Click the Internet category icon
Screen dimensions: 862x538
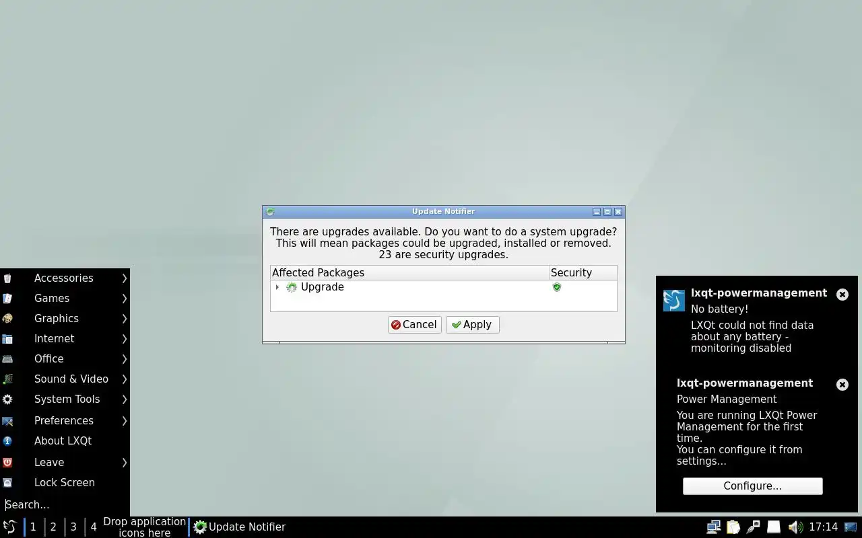click(x=7, y=338)
